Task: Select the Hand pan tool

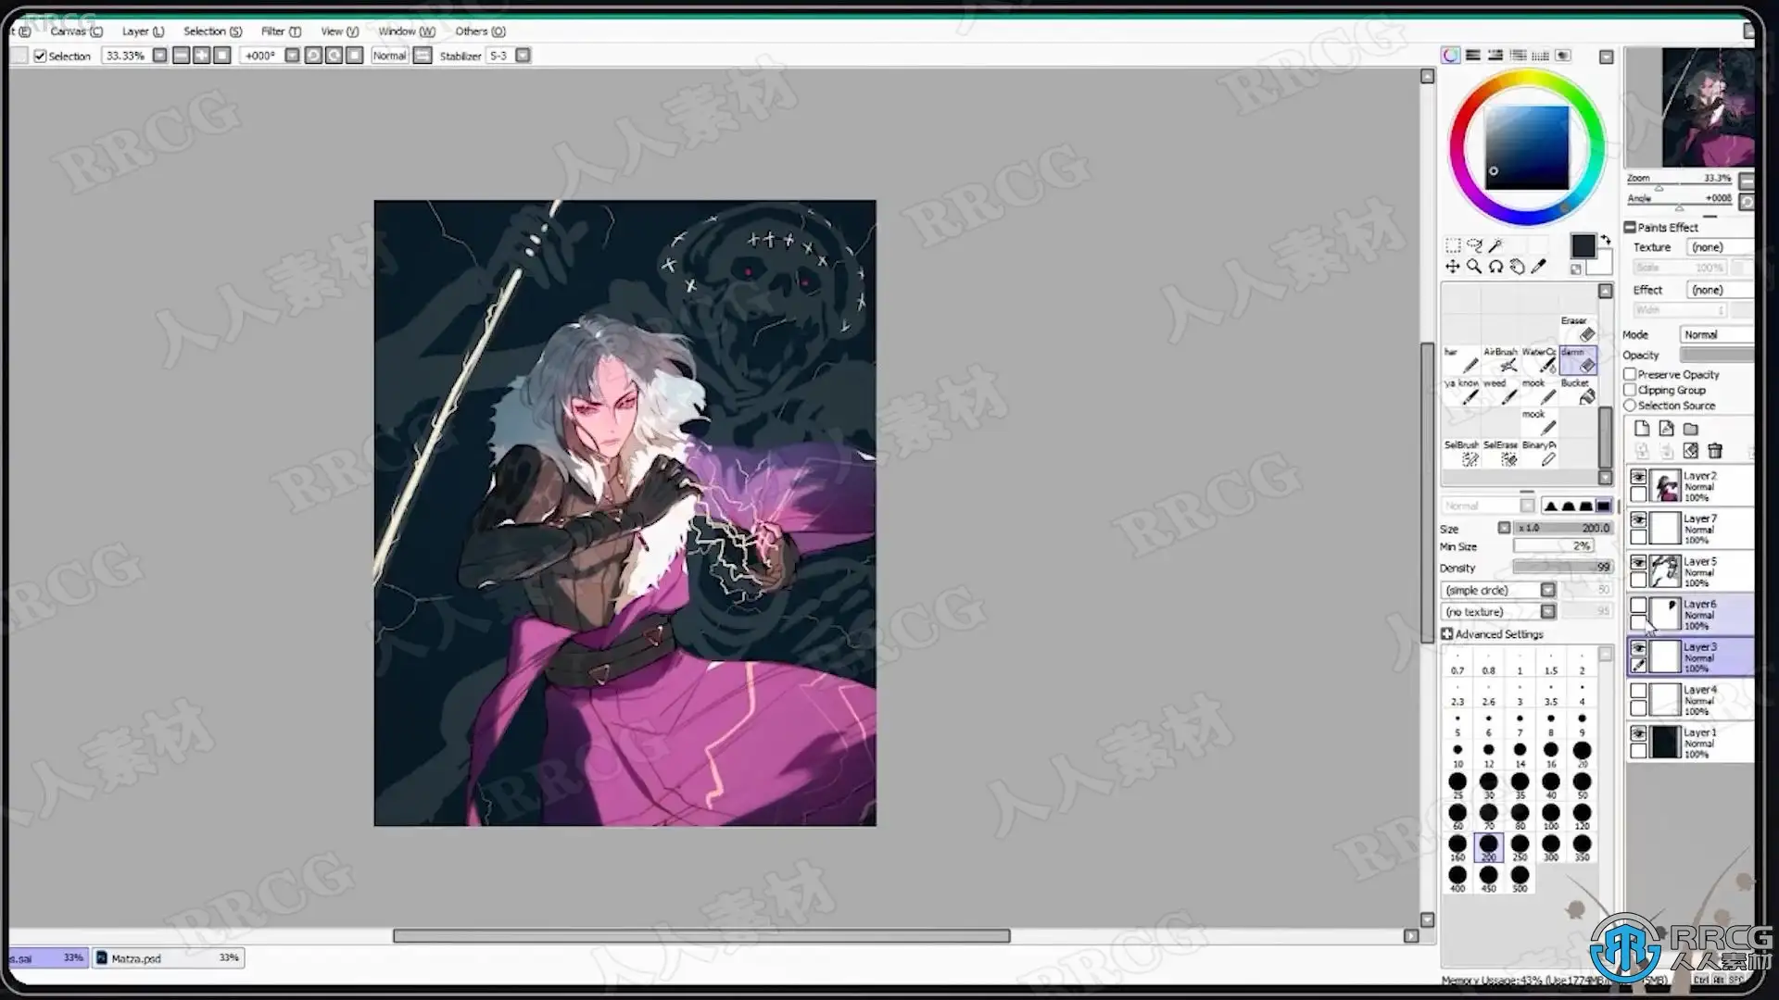Action: click(x=1517, y=267)
